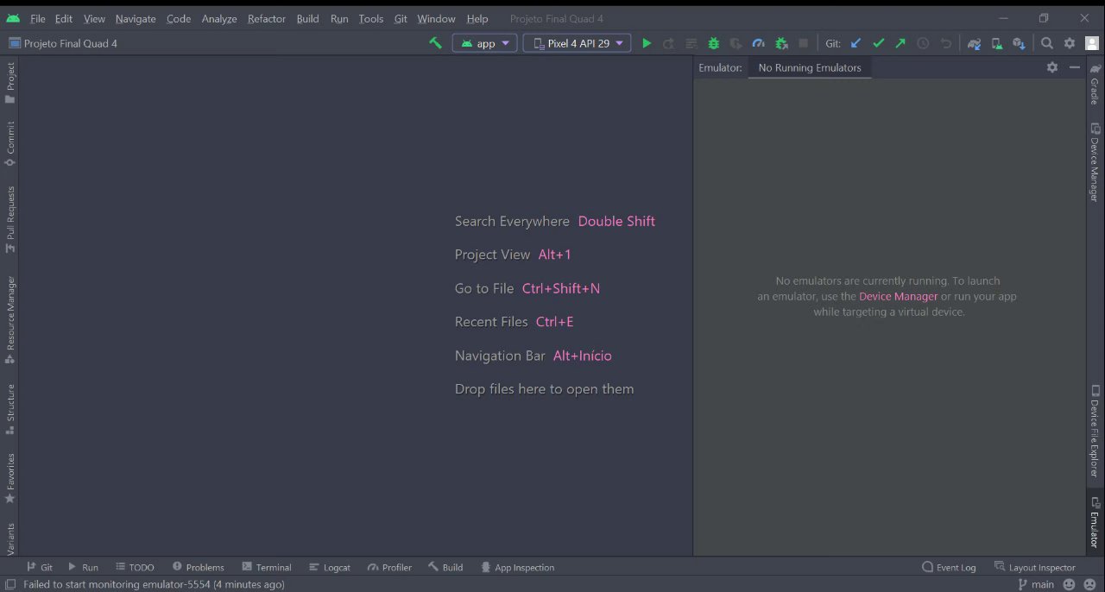This screenshot has width=1105, height=592.
Task: Toggle the Project tool window stripe
Action: [x=10, y=82]
